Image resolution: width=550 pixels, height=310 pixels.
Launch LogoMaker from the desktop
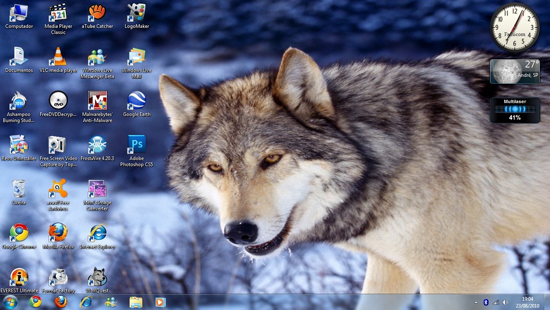(x=137, y=17)
